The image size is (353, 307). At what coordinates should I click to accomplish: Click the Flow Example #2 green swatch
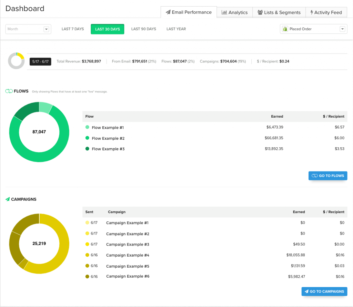[87, 138]
